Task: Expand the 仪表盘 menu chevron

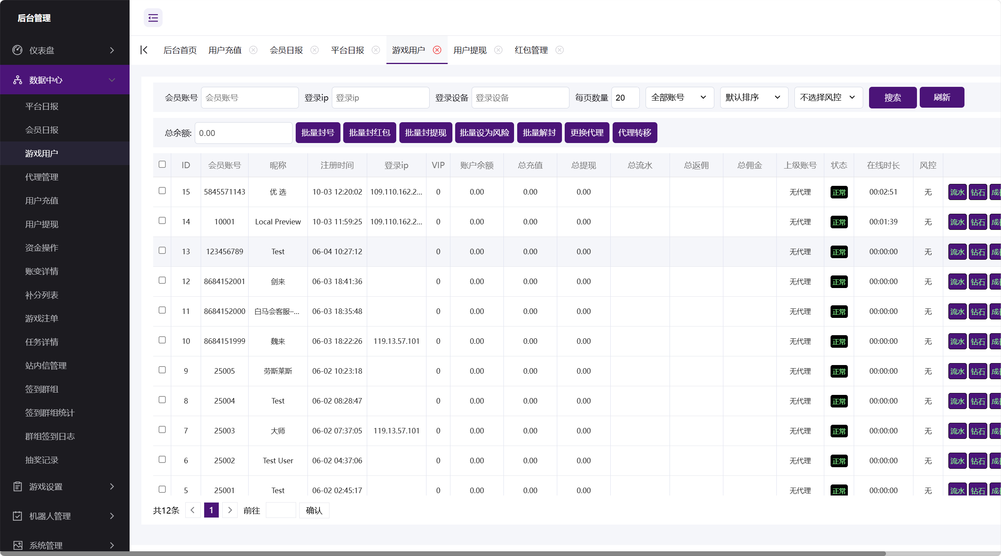Action: point(112,50)
